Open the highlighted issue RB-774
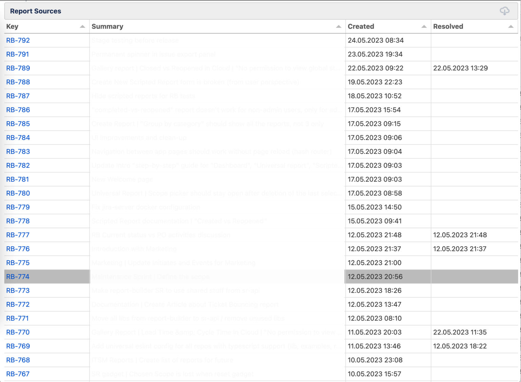The height and width of the screenshot is (382, 521). pos(18,277)
